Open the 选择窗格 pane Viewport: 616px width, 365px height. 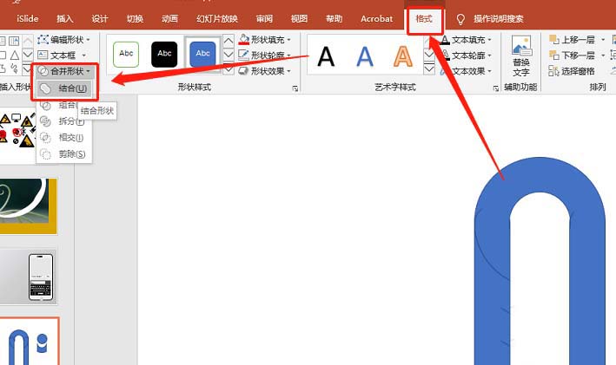coord(572,71)
